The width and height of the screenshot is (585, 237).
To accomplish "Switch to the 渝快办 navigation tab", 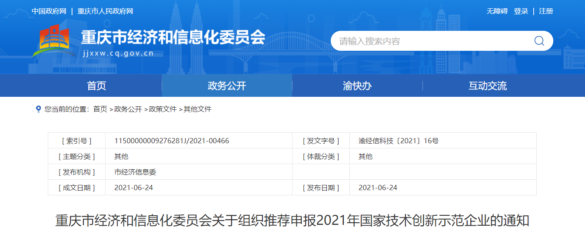I will 357,86.
